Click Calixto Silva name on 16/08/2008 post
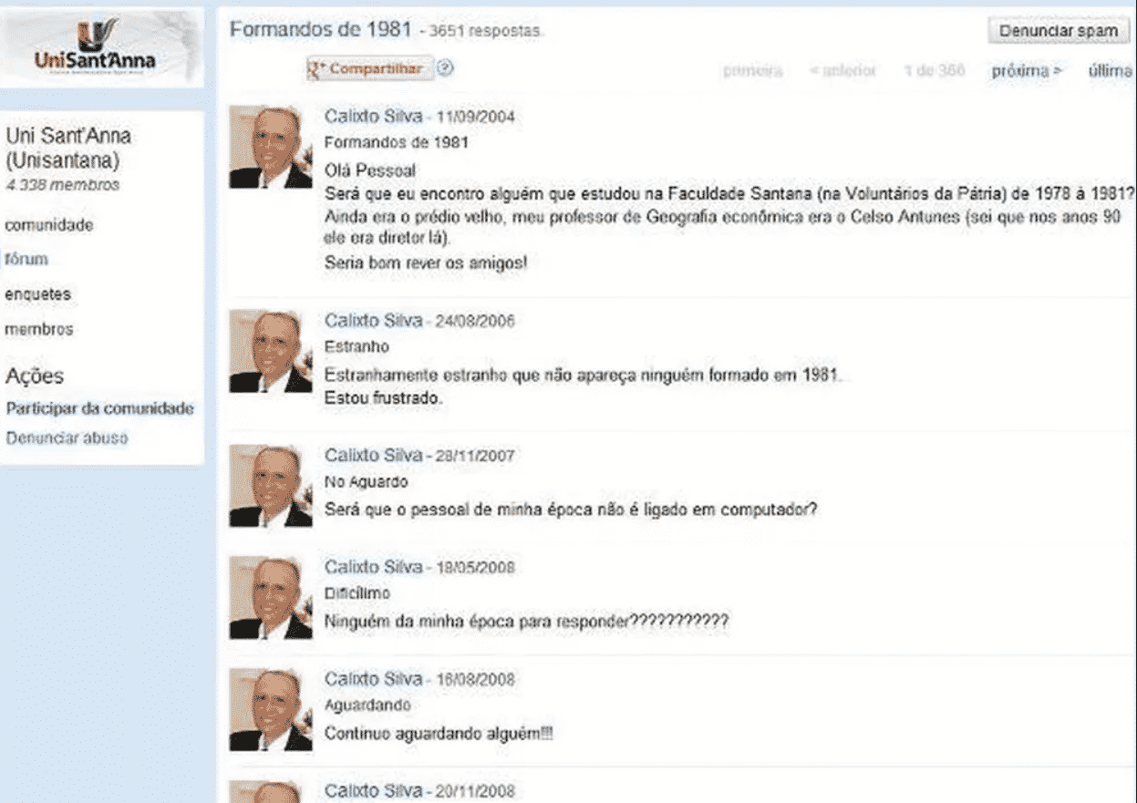This screenshot has height=803, width=1137. coord(373,679)
